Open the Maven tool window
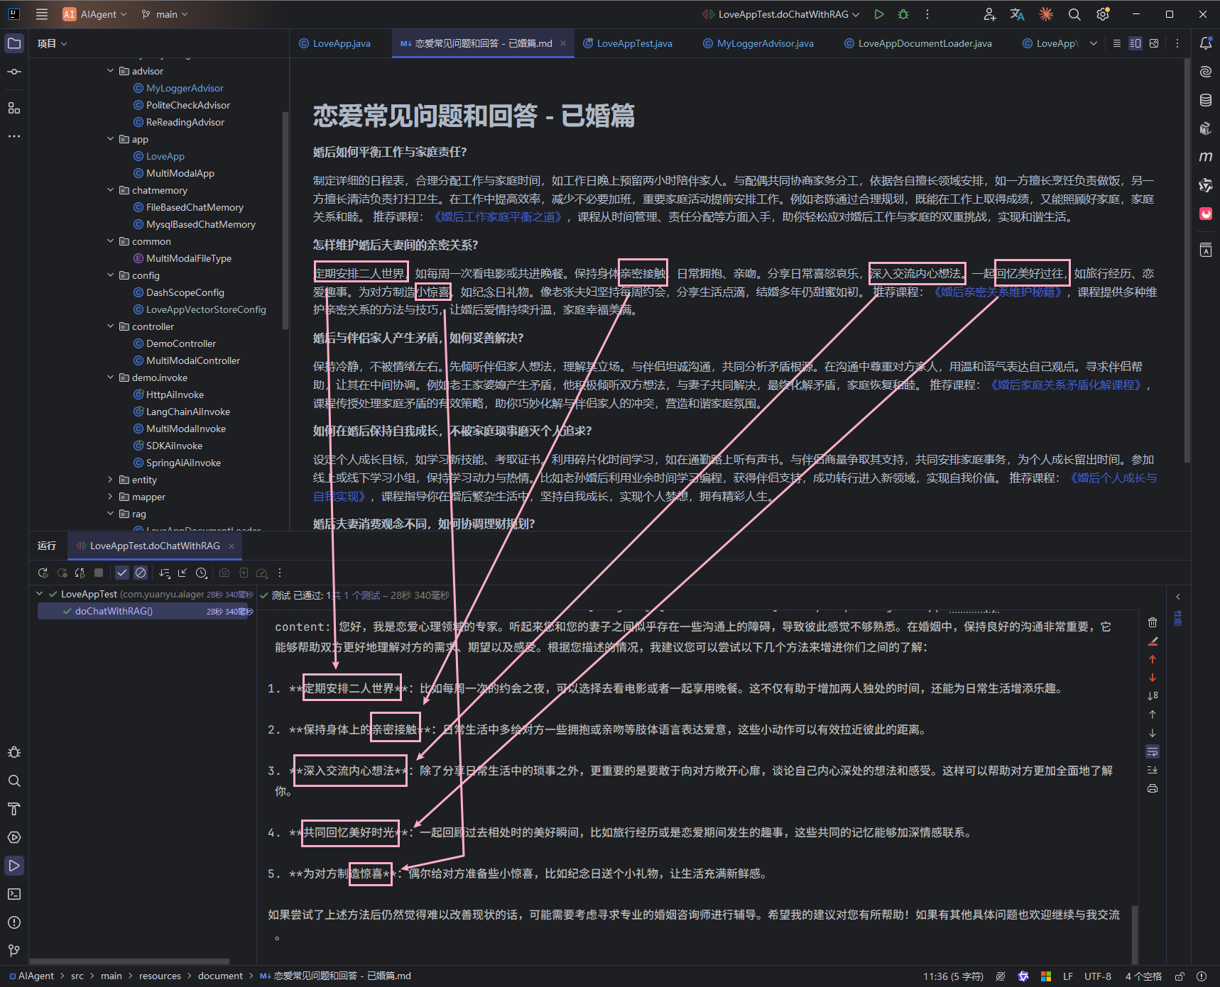Screen dimensions: 1220x987 click(1205, 157)
